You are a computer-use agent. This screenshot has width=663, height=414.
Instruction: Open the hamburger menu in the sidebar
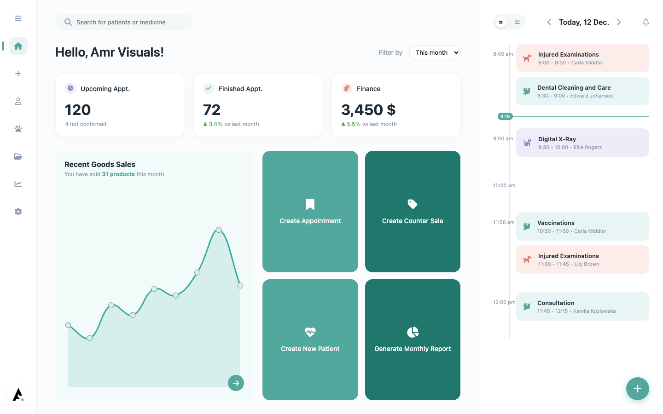coord(18,18)
